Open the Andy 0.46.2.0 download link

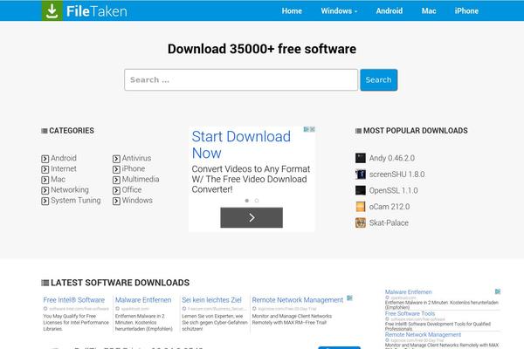391,158
